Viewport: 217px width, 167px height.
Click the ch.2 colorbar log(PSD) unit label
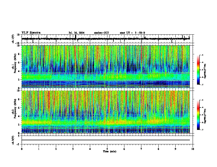(x=205, y=116)
